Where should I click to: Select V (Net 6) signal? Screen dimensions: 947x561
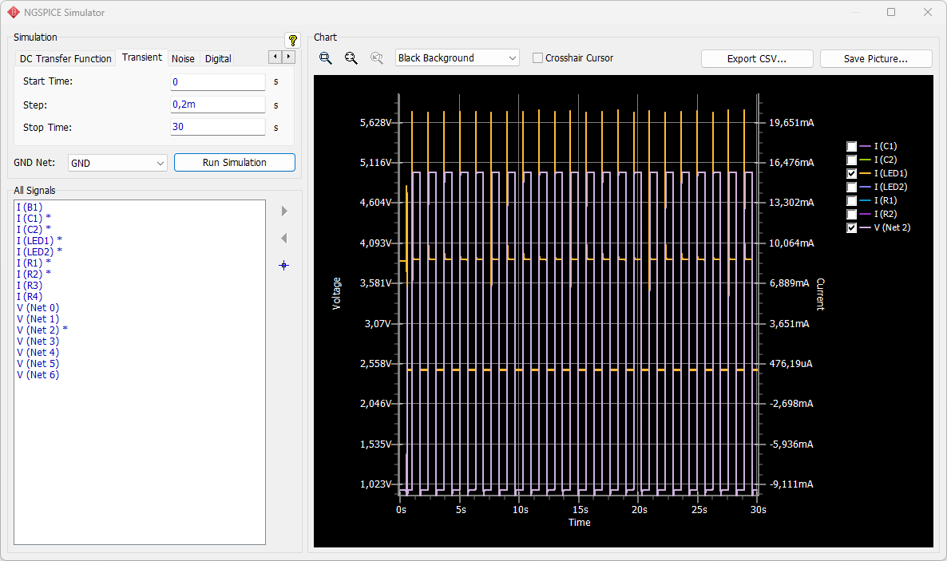coord(38,374)
